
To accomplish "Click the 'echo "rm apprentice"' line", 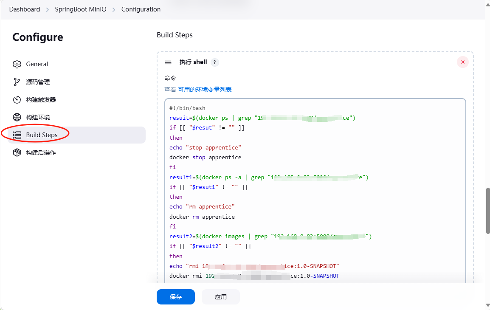I will coord(202,207).
